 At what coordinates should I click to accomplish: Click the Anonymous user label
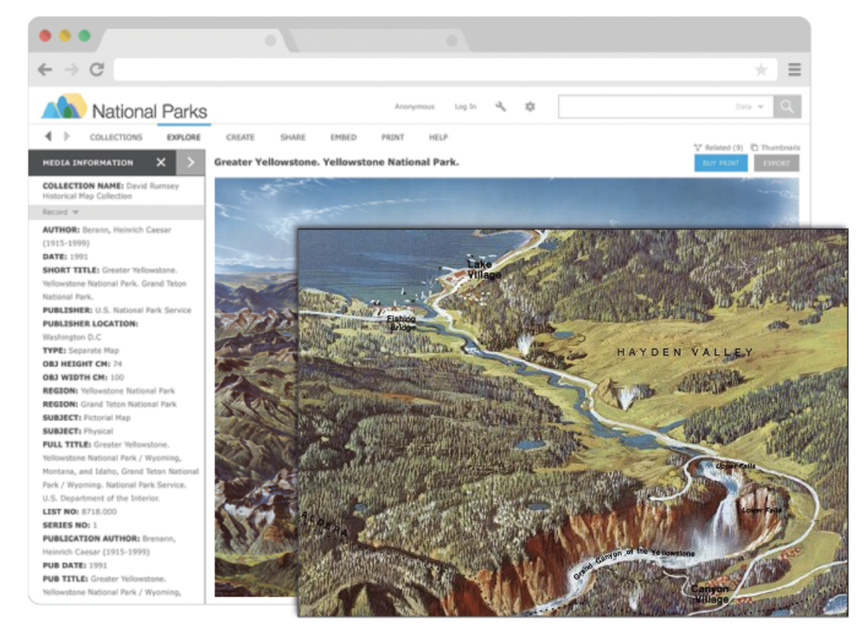coord(414,106)
